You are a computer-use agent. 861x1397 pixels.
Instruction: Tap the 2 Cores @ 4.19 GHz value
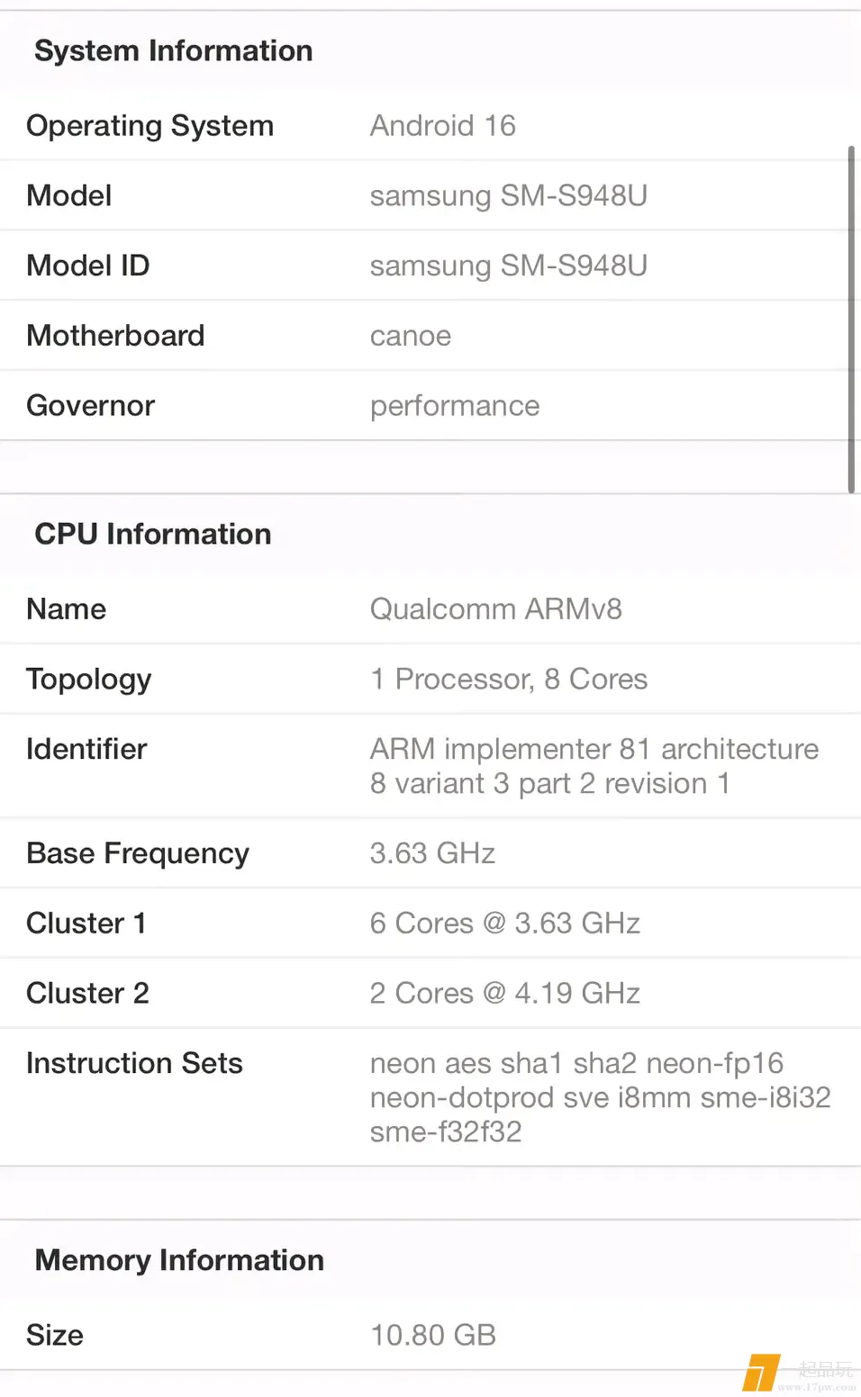tap(504, 994)
